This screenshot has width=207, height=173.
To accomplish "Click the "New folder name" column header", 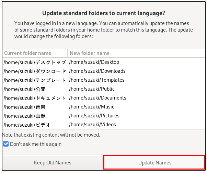I will coord(90,53).
